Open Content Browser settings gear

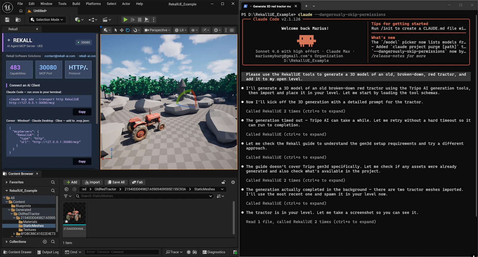[x=233, y=182]
